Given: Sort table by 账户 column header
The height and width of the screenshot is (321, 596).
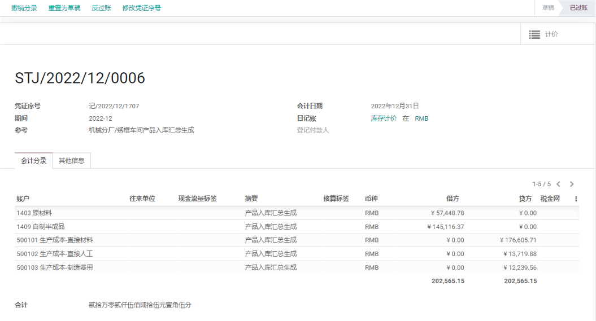Looking at the screenshot, I should (23, 199).
